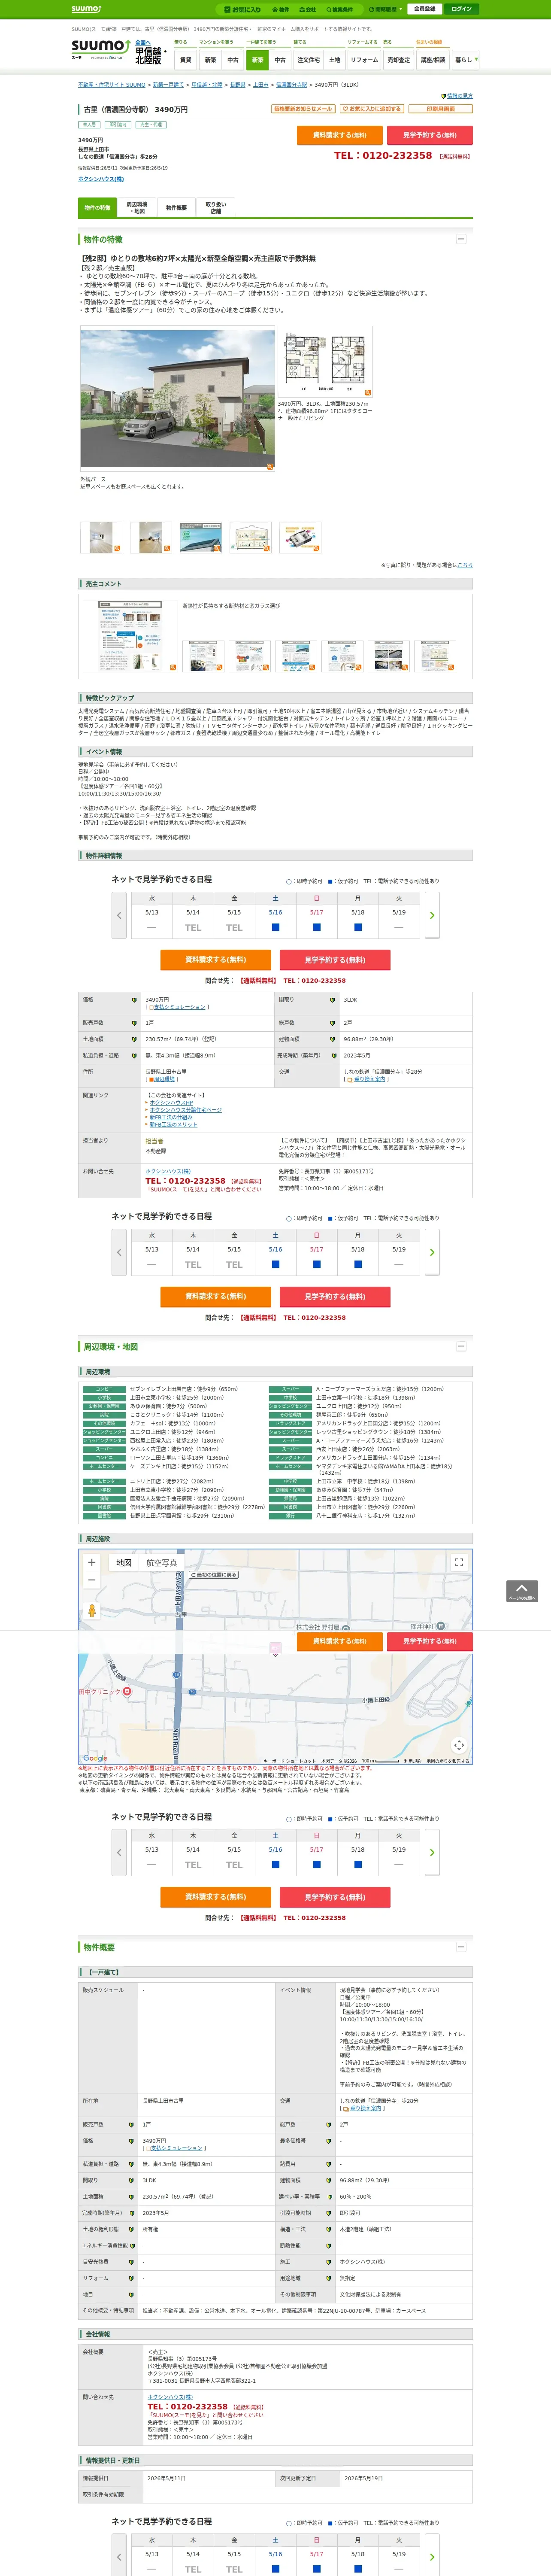
Task: Click the help icon beside 用途地域
Action: pos(329,2277)
